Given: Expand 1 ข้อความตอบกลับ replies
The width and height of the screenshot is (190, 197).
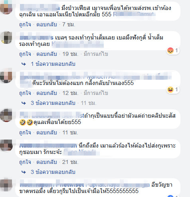Looking at the screenshot, I should coord(53,64).
